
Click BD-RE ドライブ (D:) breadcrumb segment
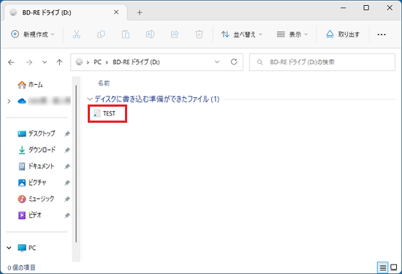[136, 62]
